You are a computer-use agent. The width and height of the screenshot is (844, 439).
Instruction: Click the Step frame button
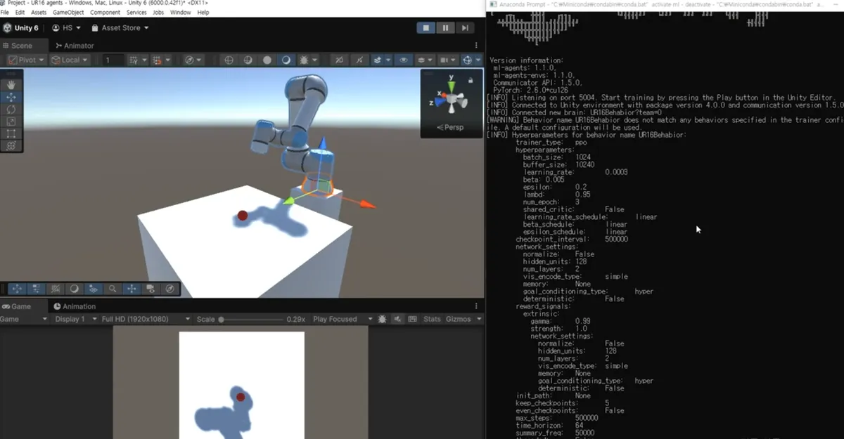pyautogui.click(x=465, y=28)
